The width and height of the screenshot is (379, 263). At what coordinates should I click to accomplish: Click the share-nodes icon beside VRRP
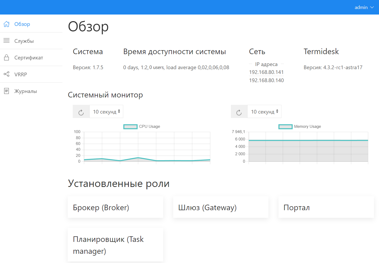point(7,74)
